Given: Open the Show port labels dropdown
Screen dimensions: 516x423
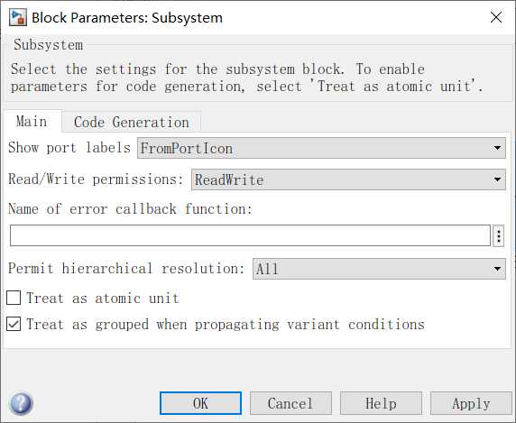Looking at the screenshot, I should point(321,148).
